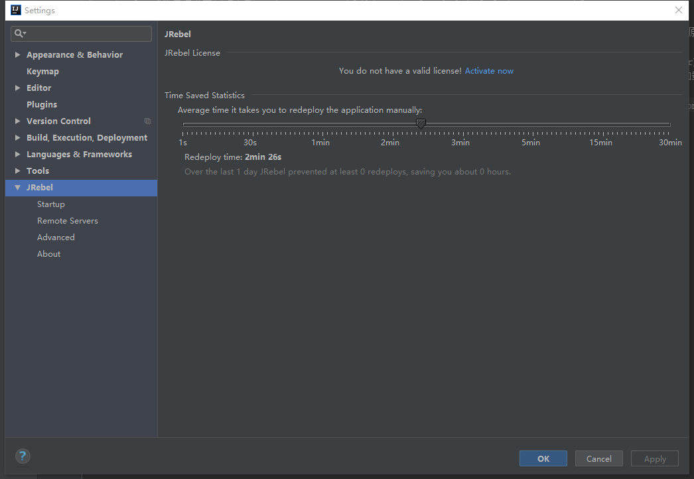Click the 'Time Saved Statistics' section heading

pyautogui.click(x=204, y=95)
